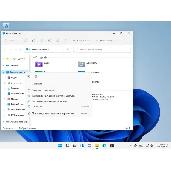This screenshot has width=171, height=171.
Task: Click the Delete toolbar icon
Action: point(66,41)
